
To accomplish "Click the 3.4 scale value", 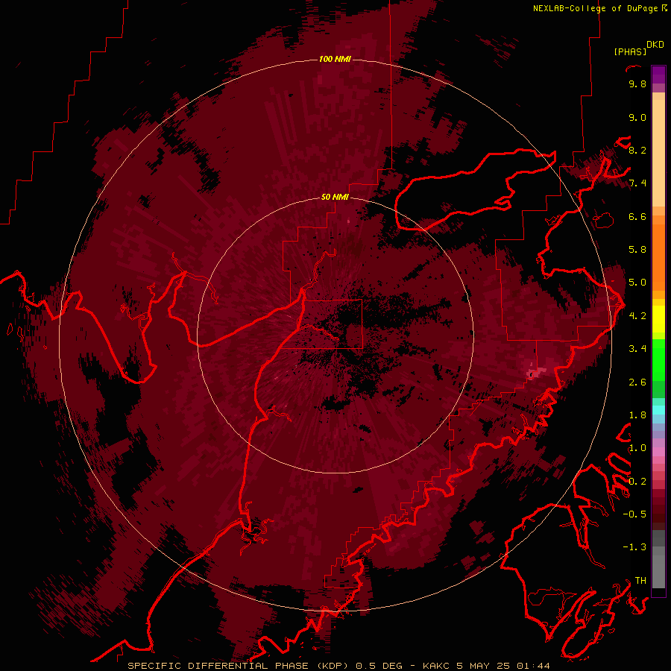I will click(x=637, y=349).
